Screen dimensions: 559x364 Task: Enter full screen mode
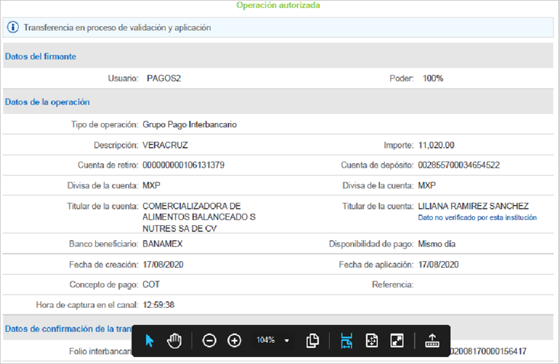pos(396,340)
